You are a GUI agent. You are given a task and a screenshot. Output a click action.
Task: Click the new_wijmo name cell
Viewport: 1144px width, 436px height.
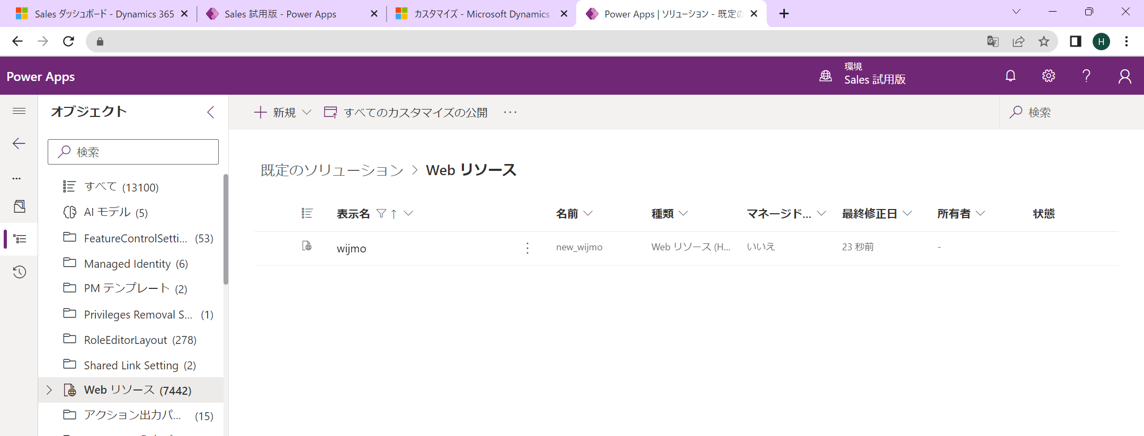[x=579, y=247]
